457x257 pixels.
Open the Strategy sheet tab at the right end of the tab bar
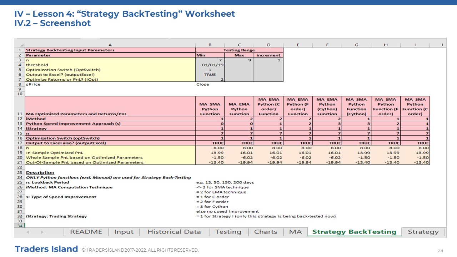(423, 232)
